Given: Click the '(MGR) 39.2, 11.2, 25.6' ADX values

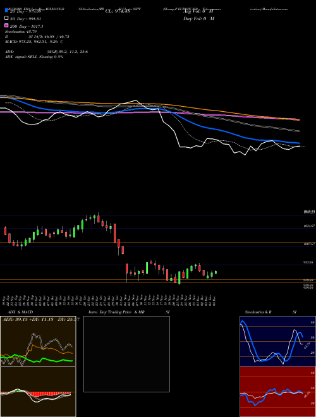Looking at the screenshot, I should tap(67, 52).
